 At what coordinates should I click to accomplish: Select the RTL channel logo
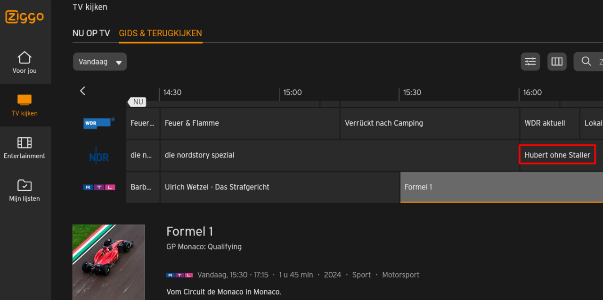point(98,187)
